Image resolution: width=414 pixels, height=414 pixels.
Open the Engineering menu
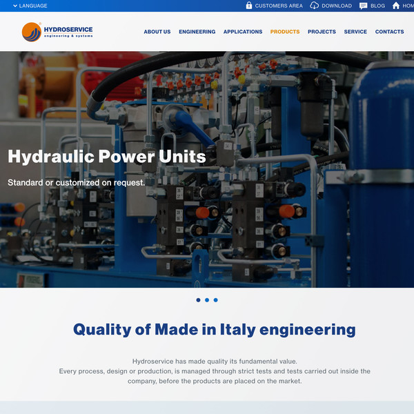197,32
